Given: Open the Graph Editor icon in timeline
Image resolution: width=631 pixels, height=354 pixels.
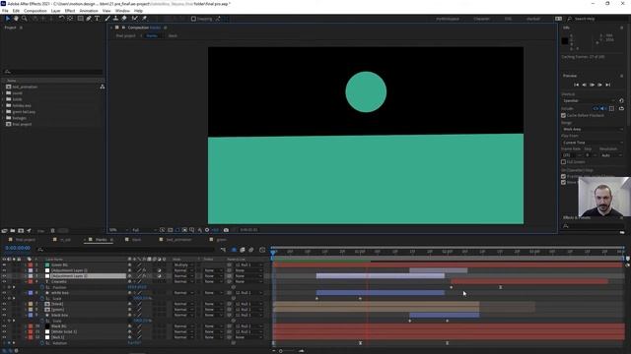Looking at the screenshot, I should click(262, 250).
